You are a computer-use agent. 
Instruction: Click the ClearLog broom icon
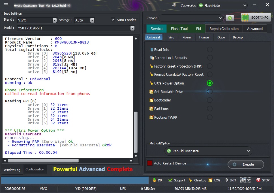pos(190,180)
